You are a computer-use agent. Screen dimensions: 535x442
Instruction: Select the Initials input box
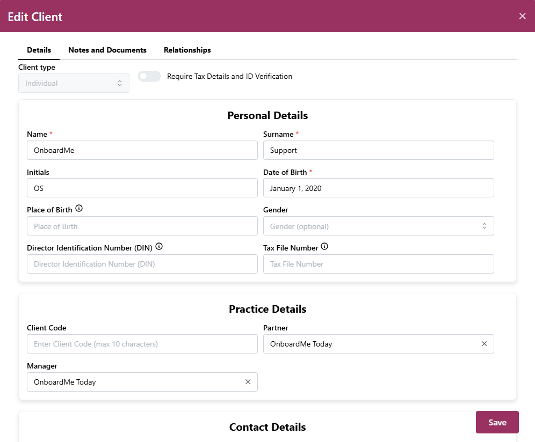click(x=142, y=188)
